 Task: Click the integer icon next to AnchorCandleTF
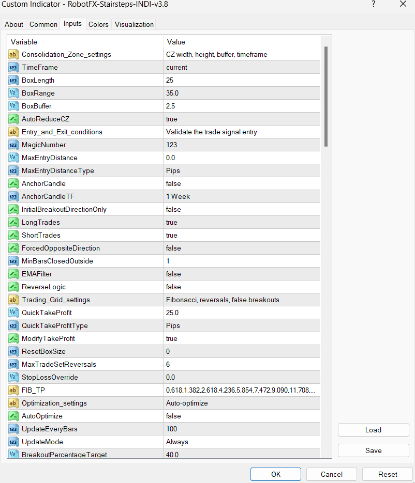(13, 197)
